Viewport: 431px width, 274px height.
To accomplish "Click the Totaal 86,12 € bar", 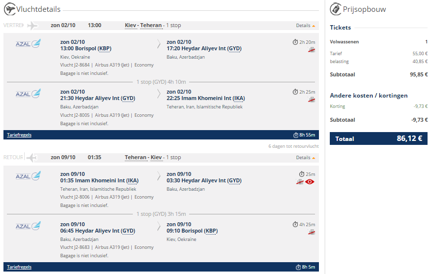I will 379,138.
